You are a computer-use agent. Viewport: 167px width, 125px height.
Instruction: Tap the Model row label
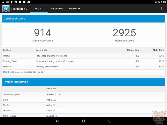click(6, 105)
